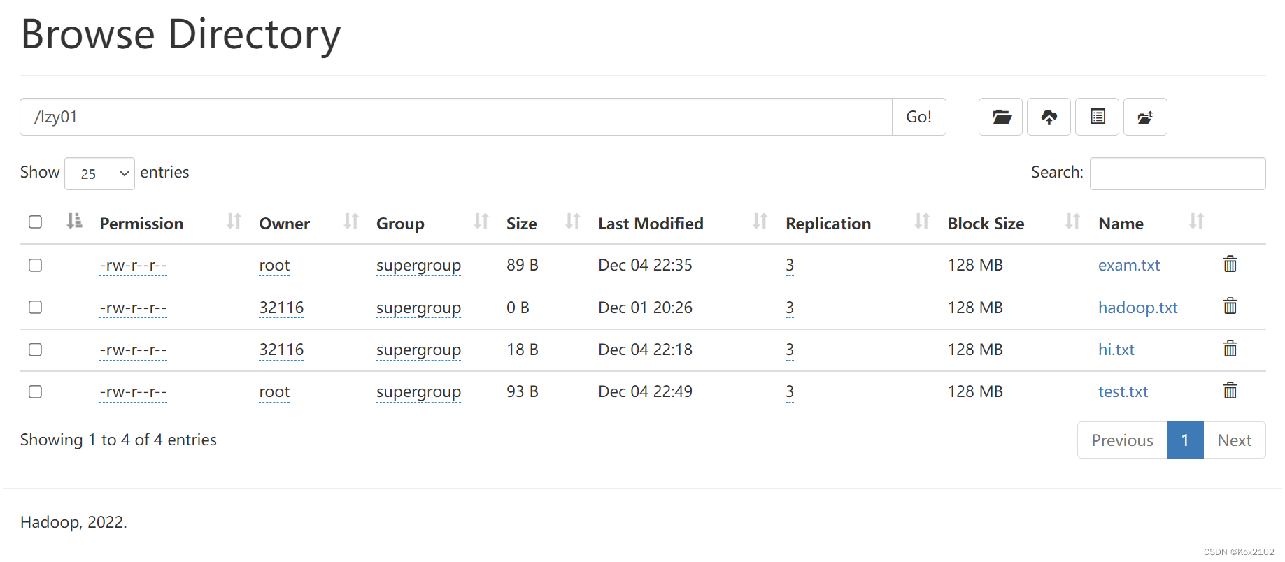Go to Next page
Viewport: 1285px width, 562px height.
pyautogui.click(x=1234, y=440)
